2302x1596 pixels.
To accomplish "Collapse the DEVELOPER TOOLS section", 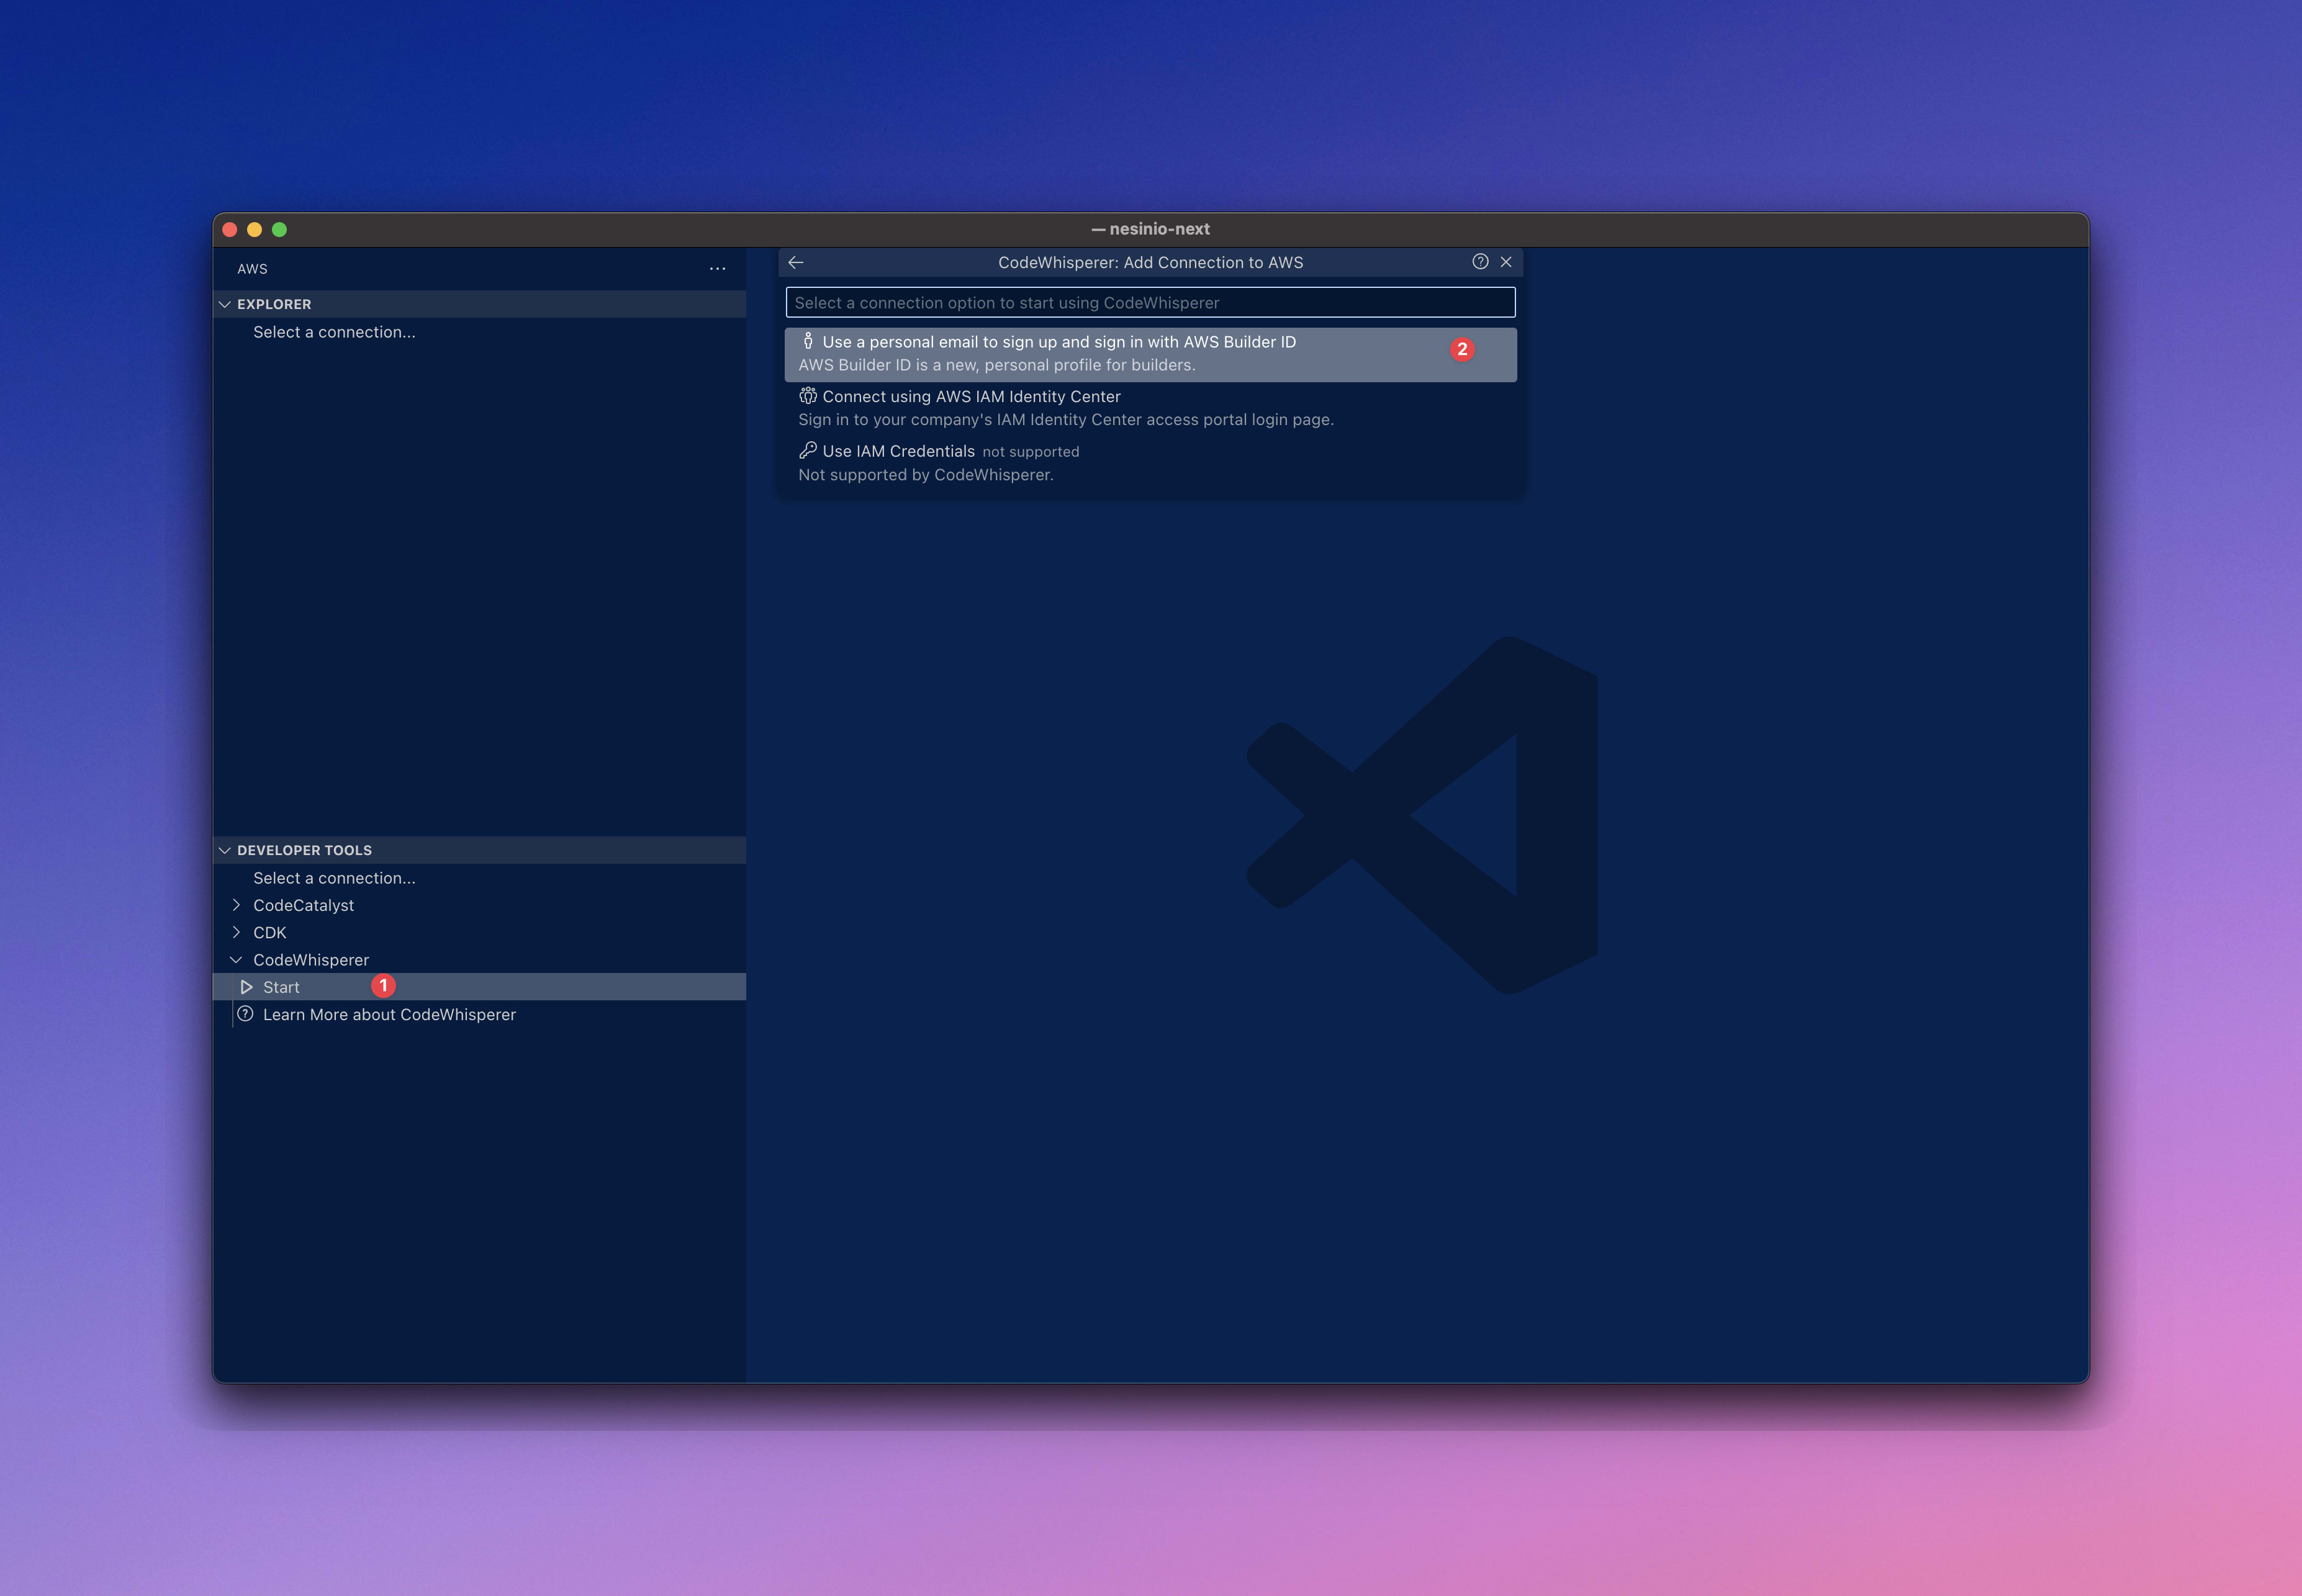I will (x=225, y=850).
